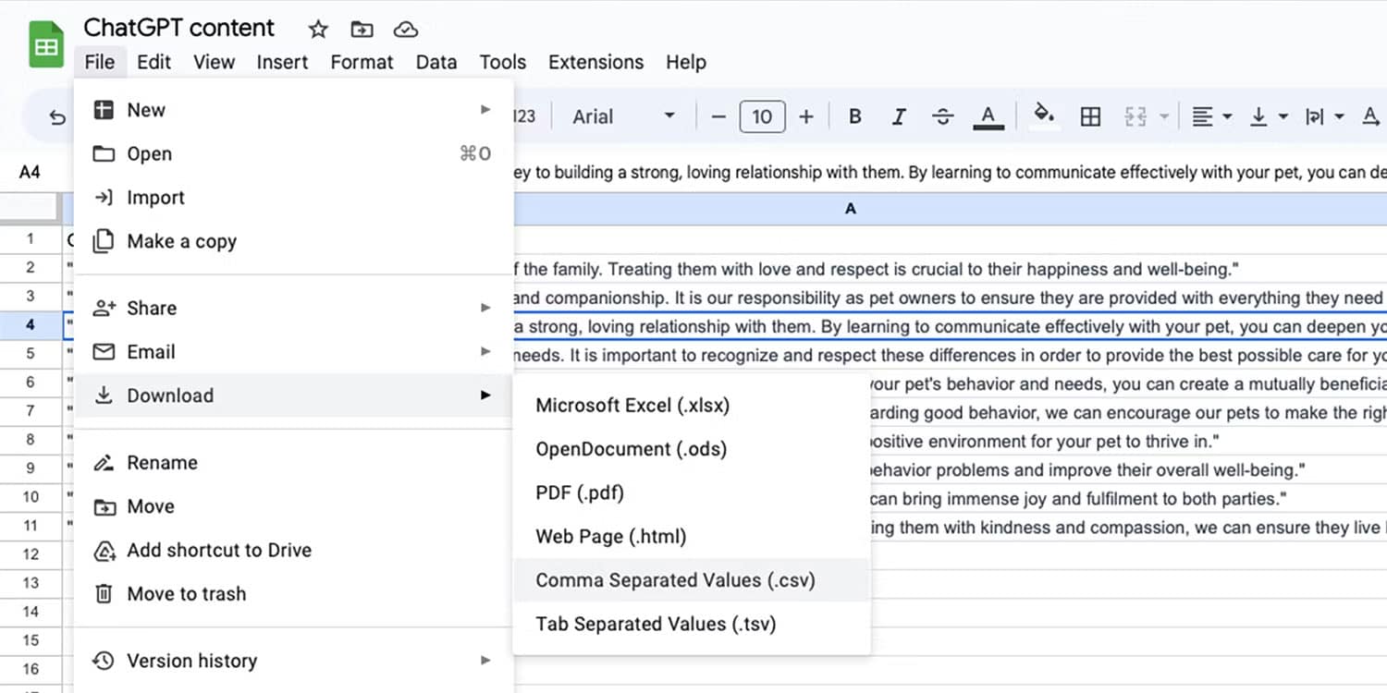Decrease font size with minus icon

718,116
